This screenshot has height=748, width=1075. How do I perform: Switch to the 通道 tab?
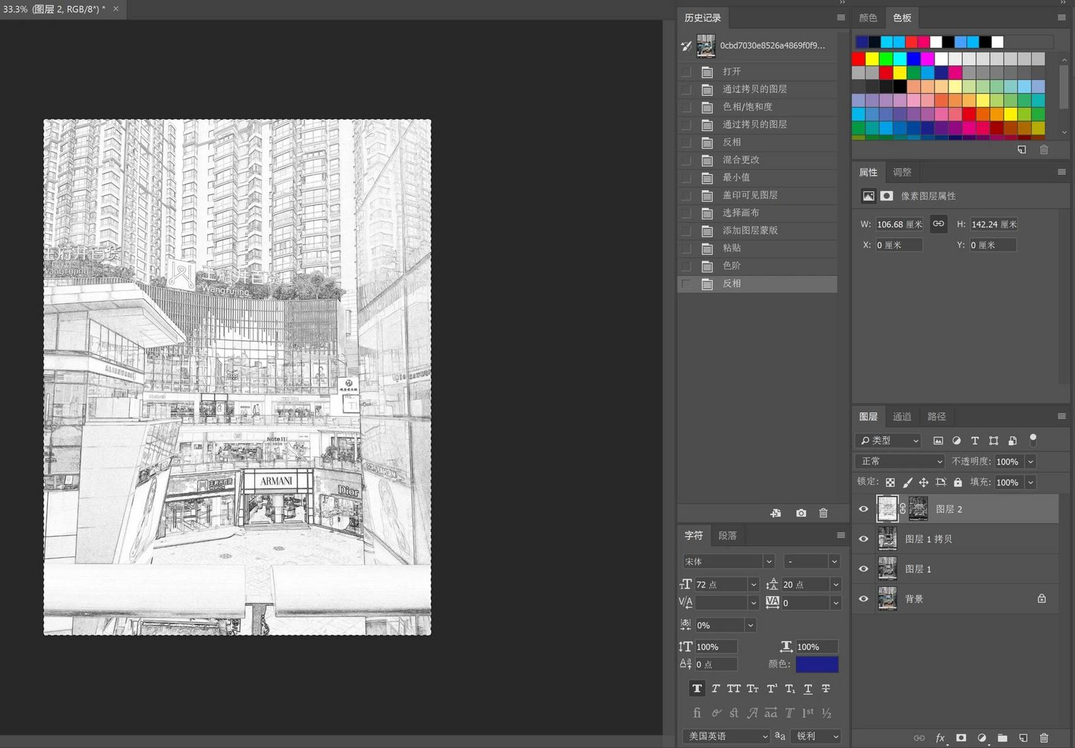[902, 416]
